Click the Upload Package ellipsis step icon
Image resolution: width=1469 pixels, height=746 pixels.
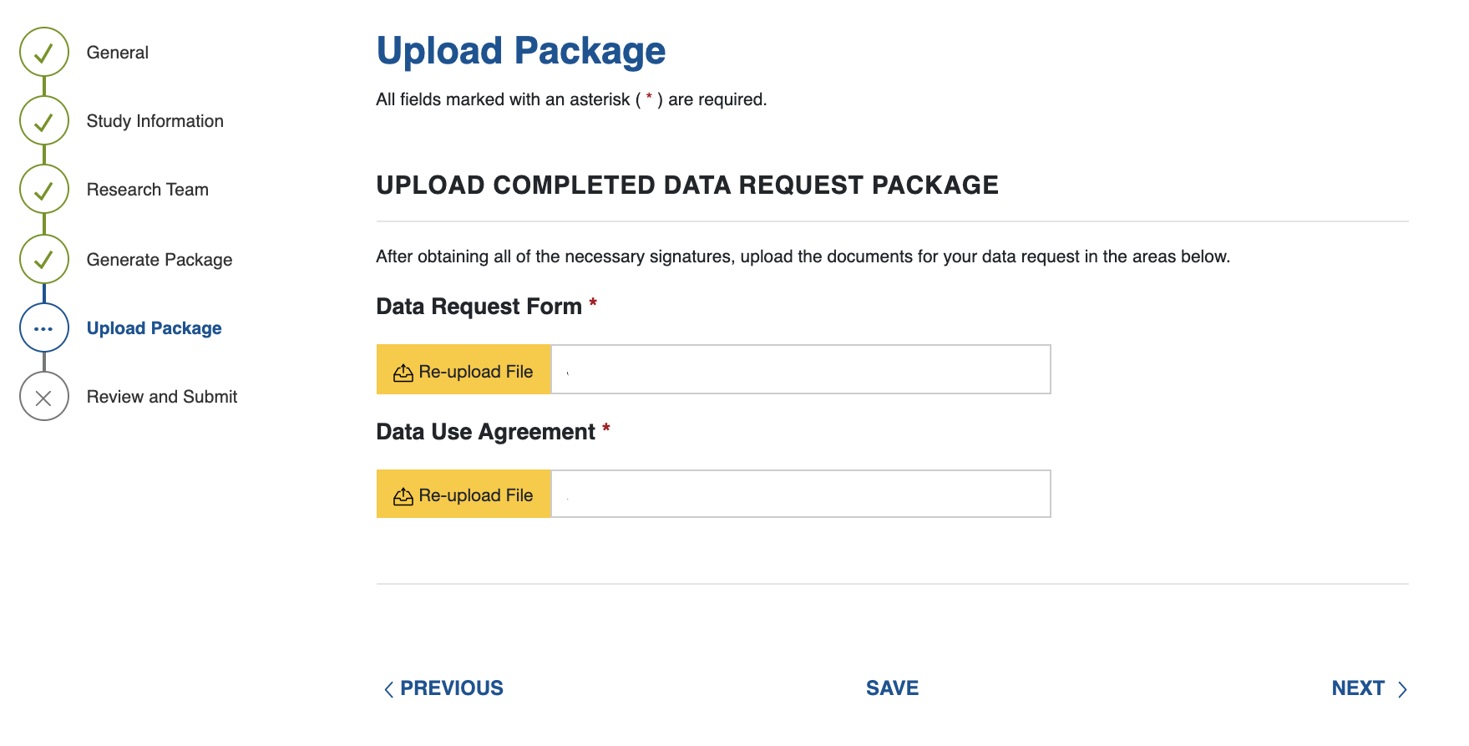(44, 328)
